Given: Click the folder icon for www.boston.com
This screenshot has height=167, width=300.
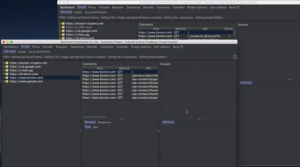Looking at the screenshot, I should point(7,78).
